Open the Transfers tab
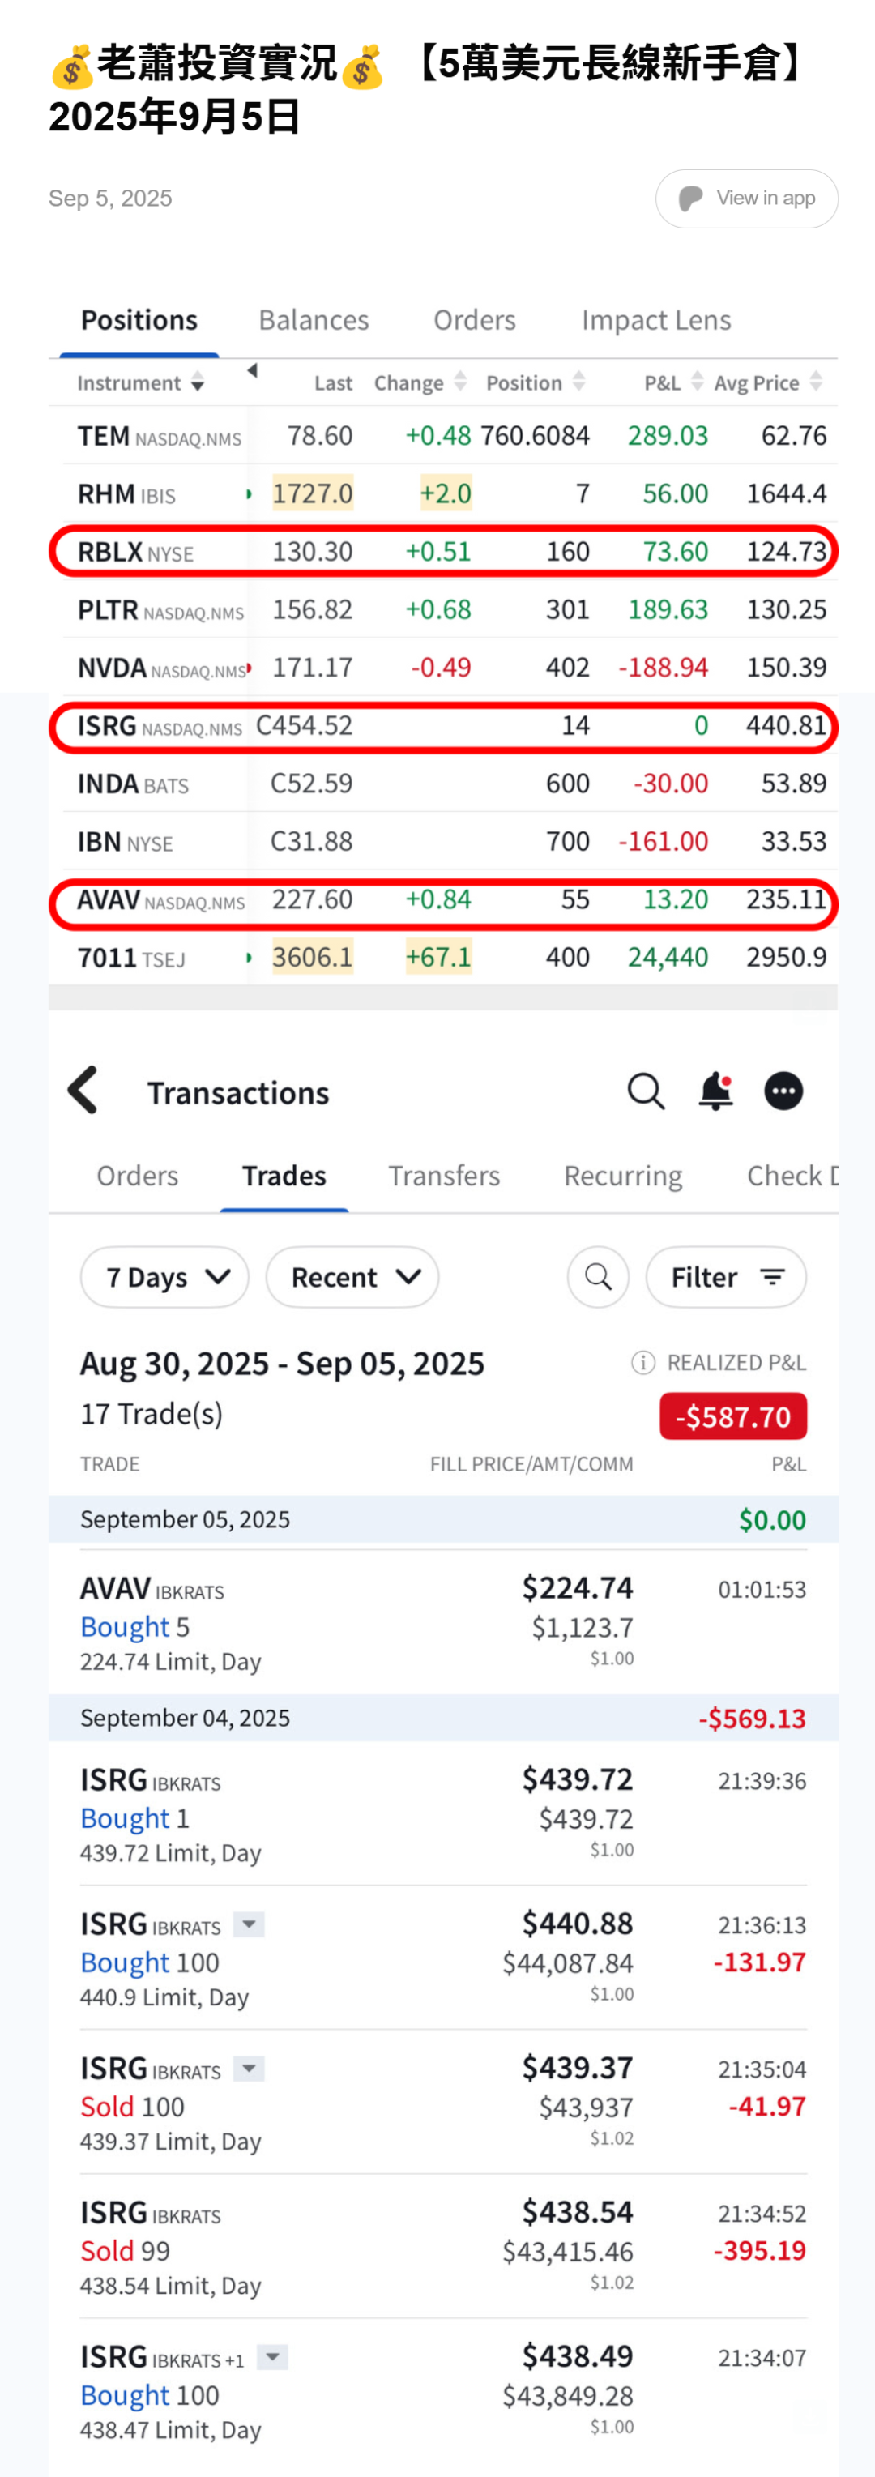The image size is (875, 2477). tap(443, 1176)
